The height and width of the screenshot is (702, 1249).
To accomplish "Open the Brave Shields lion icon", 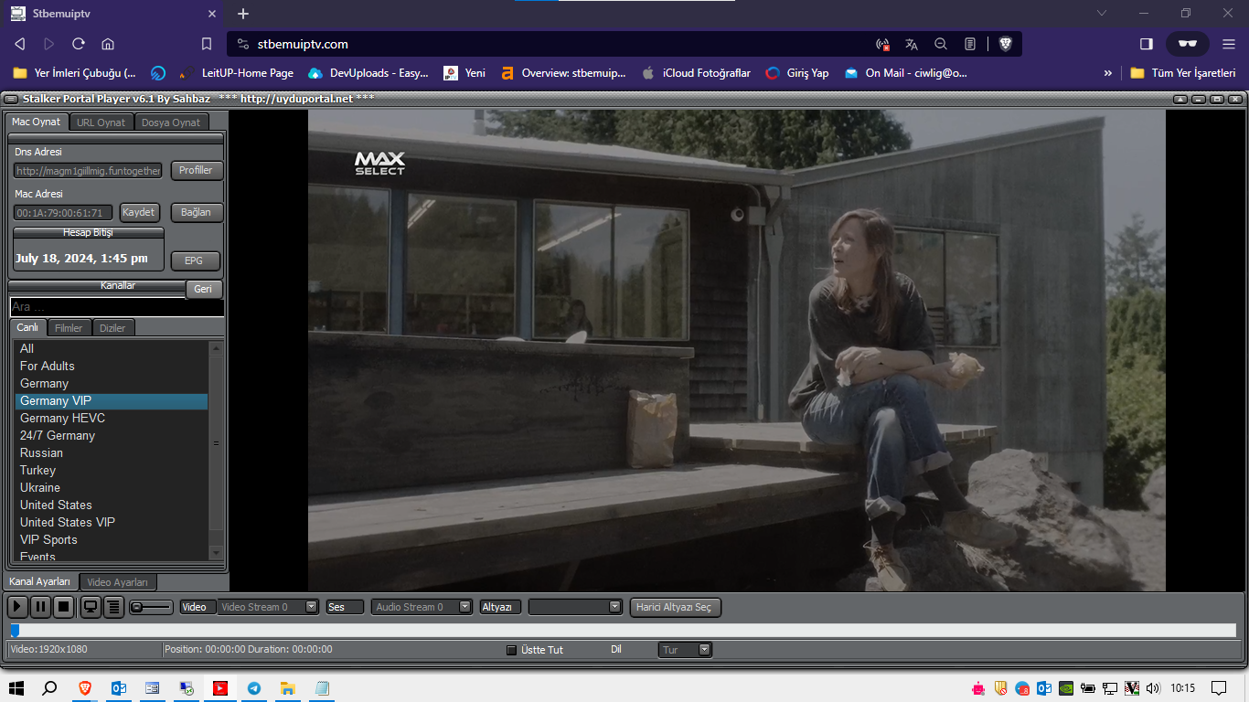I will coord(1005,44).
